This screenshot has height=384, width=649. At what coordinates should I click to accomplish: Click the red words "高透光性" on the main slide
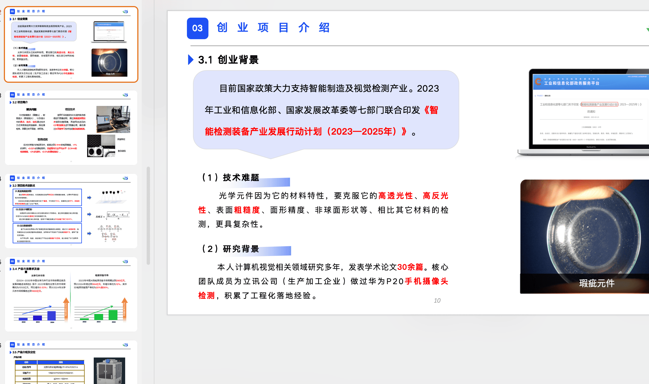point(396,196)
